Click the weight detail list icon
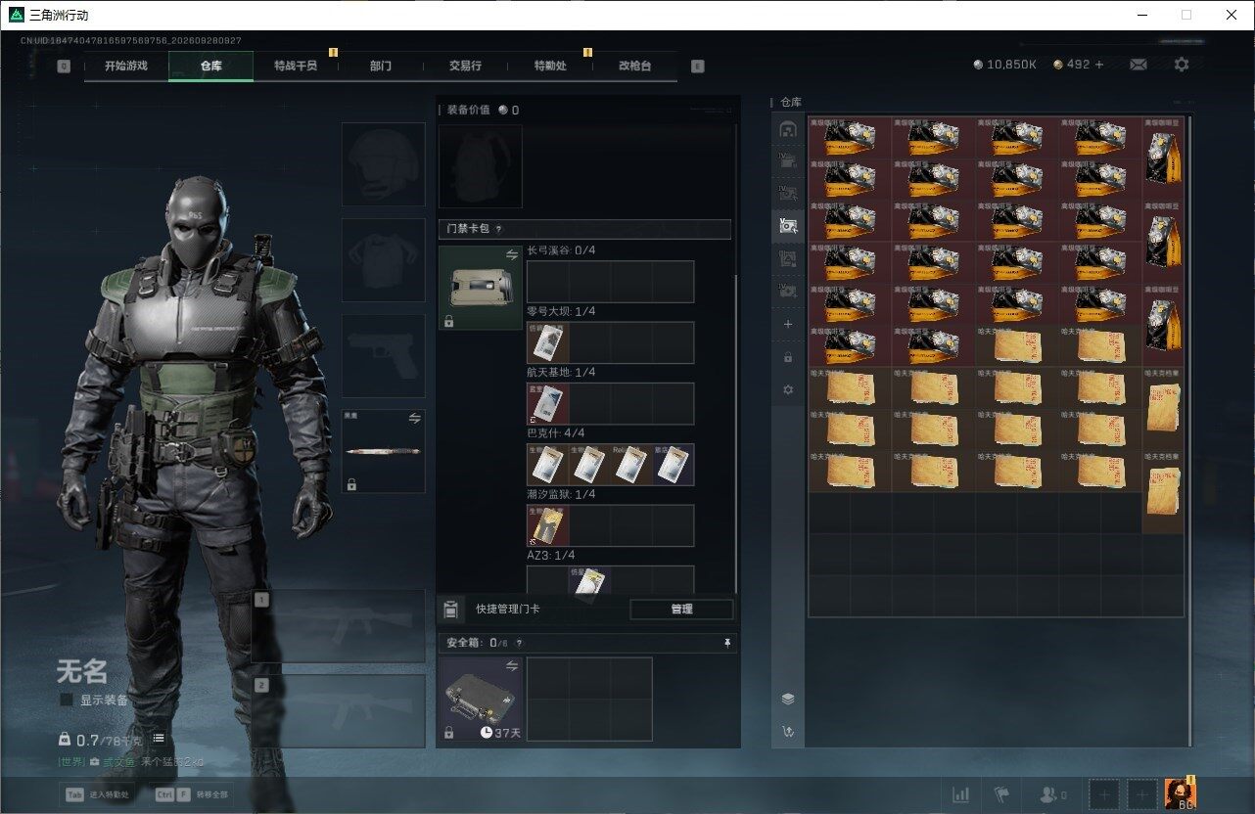This screenshot has width=1255, height=814. (159, 739)
